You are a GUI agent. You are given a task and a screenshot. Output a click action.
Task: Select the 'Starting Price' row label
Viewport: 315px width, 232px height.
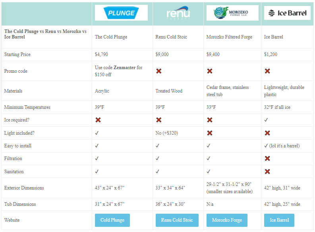17,54
